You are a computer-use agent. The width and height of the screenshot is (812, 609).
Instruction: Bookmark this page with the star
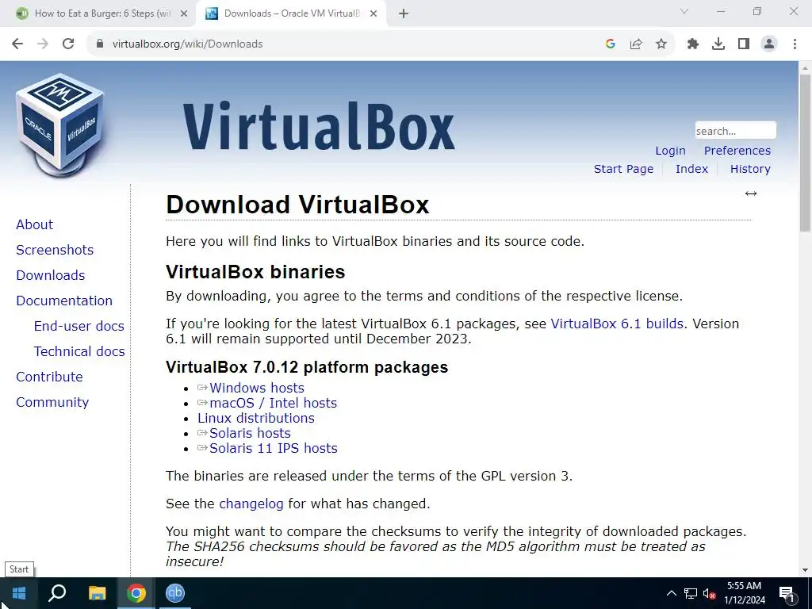[x=661, y=44]
